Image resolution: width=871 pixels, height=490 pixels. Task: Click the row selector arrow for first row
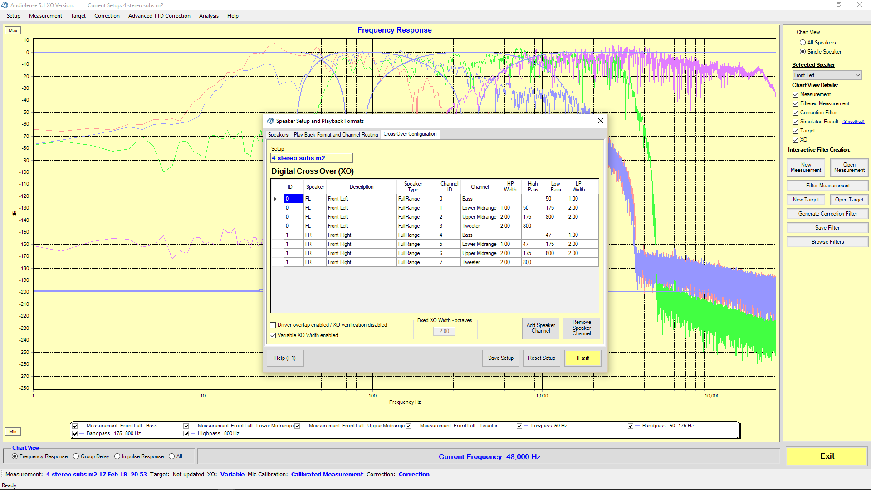275,199
